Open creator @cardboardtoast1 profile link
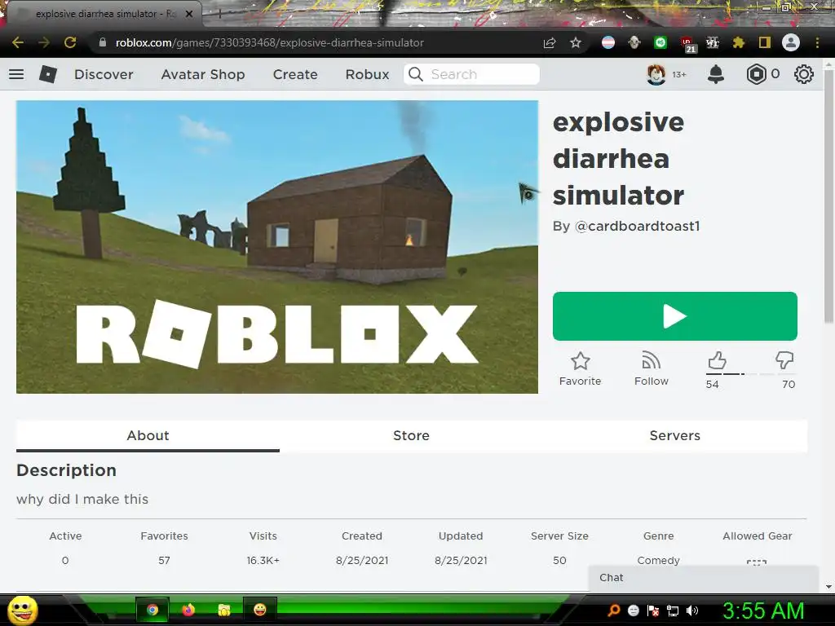835x626 pixels. 637,226
